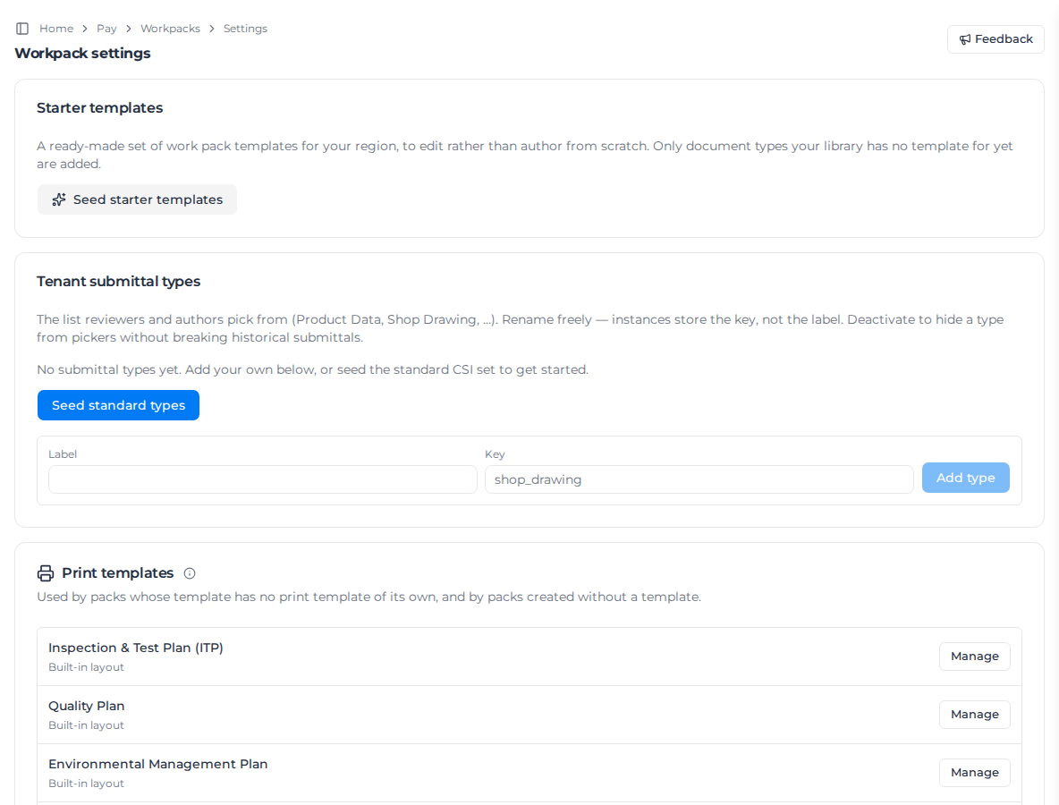Screen dimensions: 1059x805
Task: Click the chevron after Pay breadcrumb
Action: pyautogui.click(x=128, y=29)
